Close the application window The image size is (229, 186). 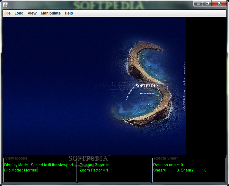click(x=219, y=4)
